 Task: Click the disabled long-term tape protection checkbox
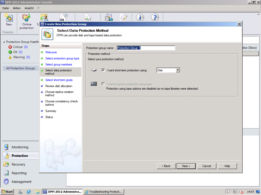click(x=103, y=84)
